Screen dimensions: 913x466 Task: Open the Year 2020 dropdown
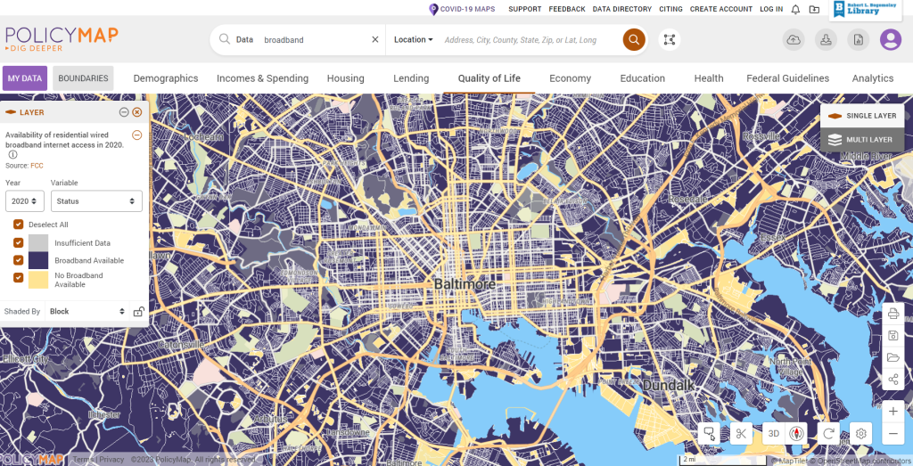click(24, 201)
